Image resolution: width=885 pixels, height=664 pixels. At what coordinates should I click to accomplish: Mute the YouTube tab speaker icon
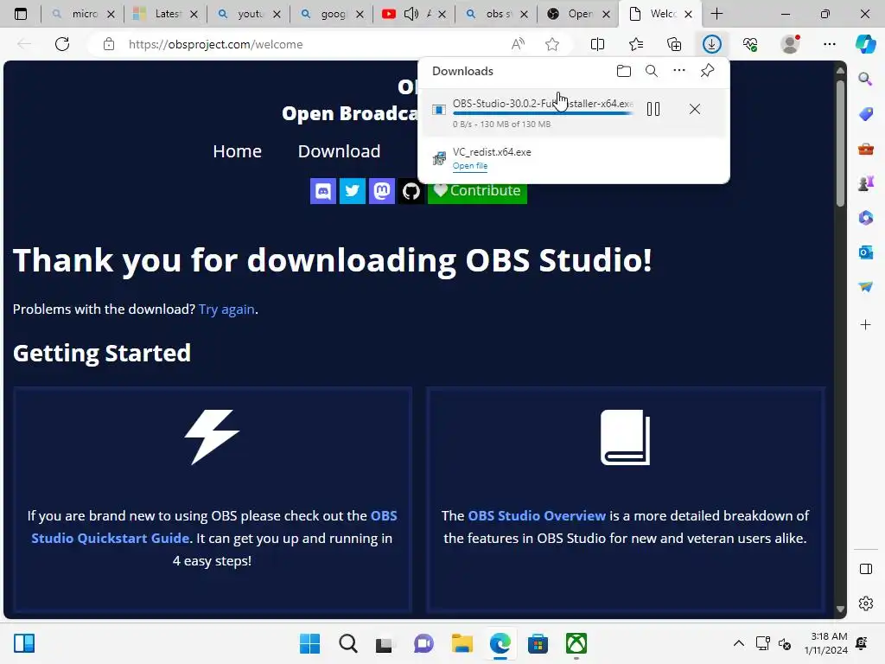tap(411, 14)
